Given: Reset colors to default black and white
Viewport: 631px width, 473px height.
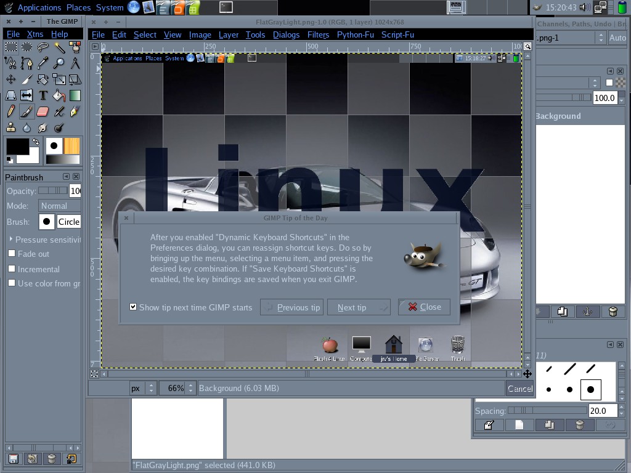Looking at the screenshot, I should 10,160.
